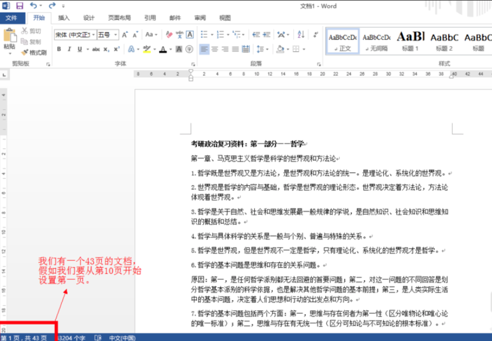Click the Format Painter icon
This screenshot has height=341, width=492.
coord(26,51)
